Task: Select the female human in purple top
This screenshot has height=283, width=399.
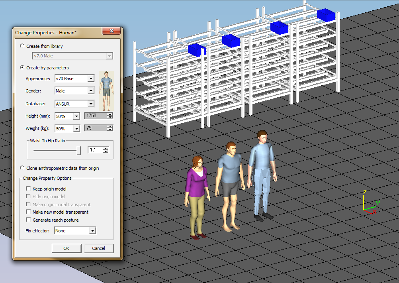Action: tap(197, 197)
